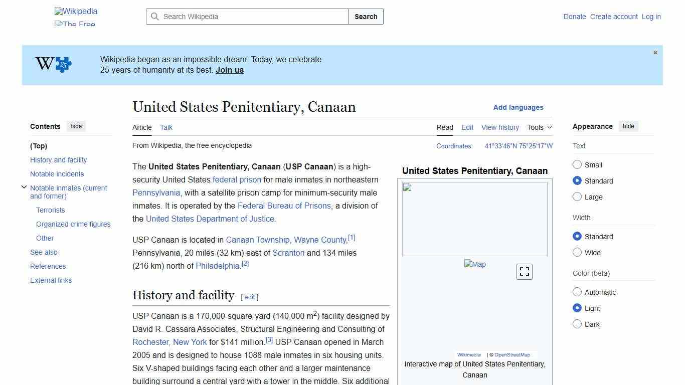Hide the Contents sidebar
The image size is (685, 385).
pyautogui.click(x=76, y=126)
